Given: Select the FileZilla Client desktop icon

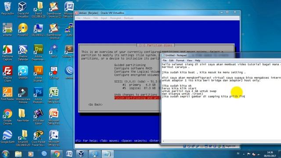Looking at the screenshot, I should [x=7, y=74].
